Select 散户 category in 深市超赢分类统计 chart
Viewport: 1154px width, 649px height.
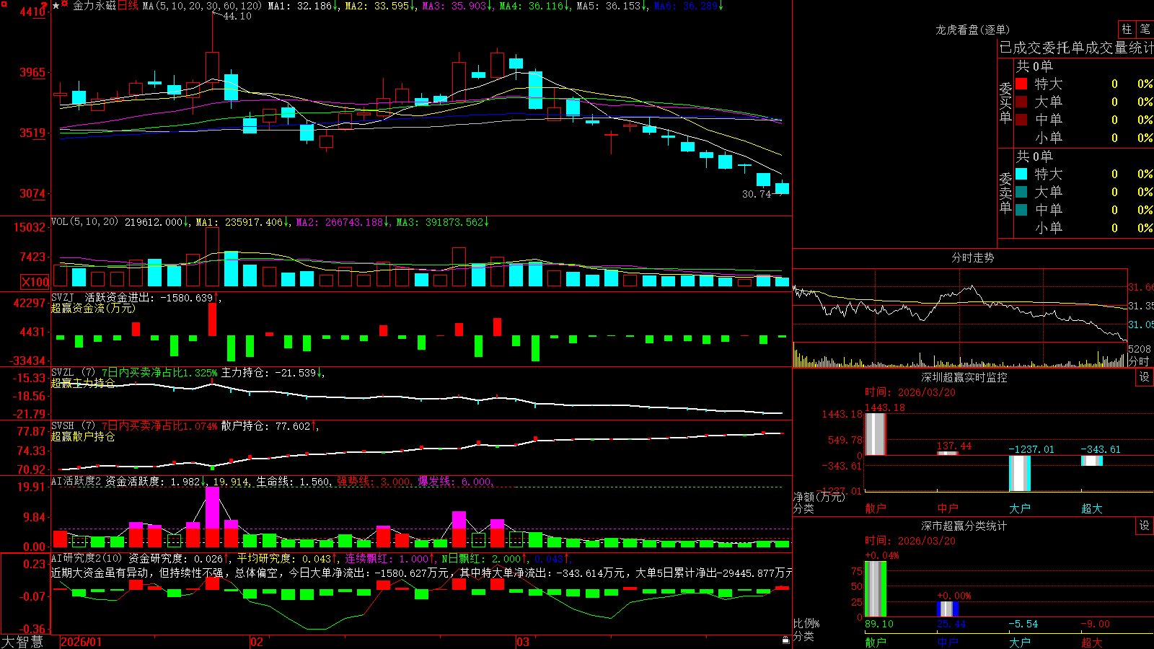tap(876, 643)
